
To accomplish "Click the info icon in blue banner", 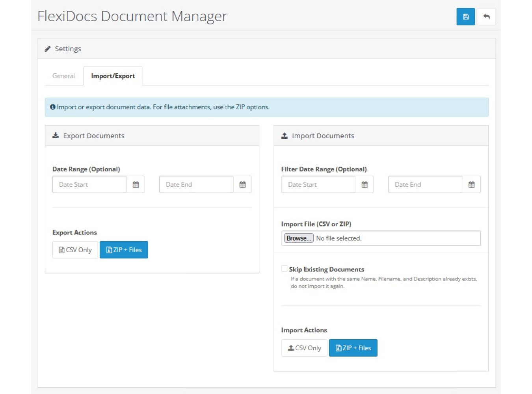I will [x=52, y=107].
